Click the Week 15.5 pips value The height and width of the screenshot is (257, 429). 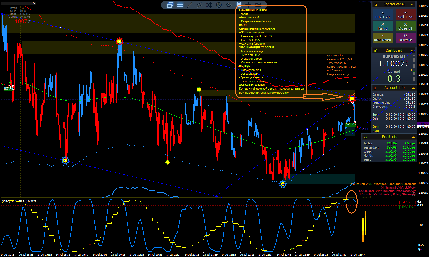point(409,151)
